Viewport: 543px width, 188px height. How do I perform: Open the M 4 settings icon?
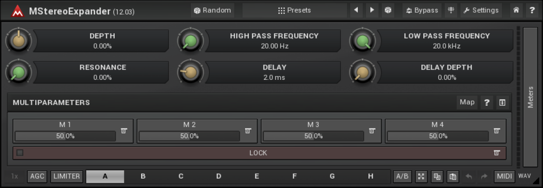click(497, 130)
